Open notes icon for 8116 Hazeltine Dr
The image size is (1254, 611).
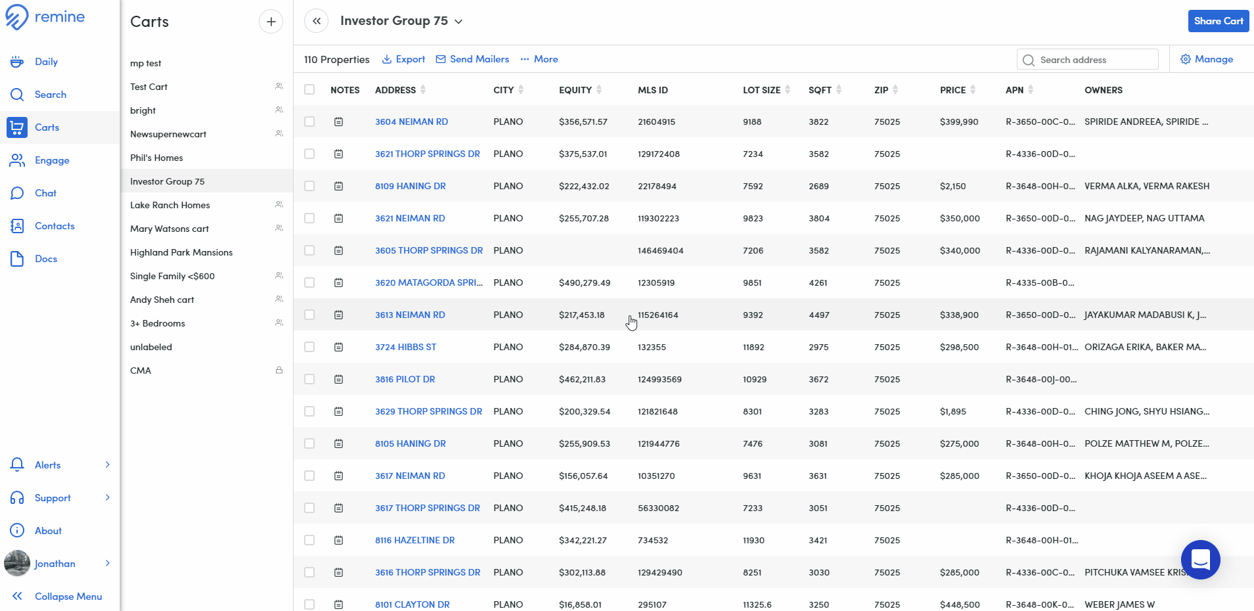point(338,540)
